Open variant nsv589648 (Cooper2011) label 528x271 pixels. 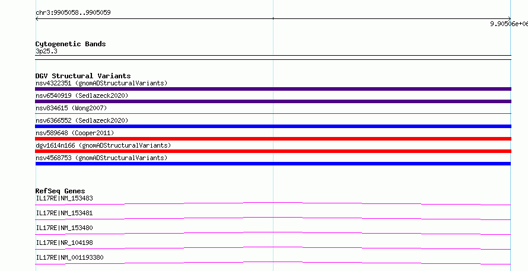click(x=75, y=133)
